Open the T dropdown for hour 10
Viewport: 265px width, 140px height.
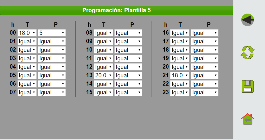103,50
